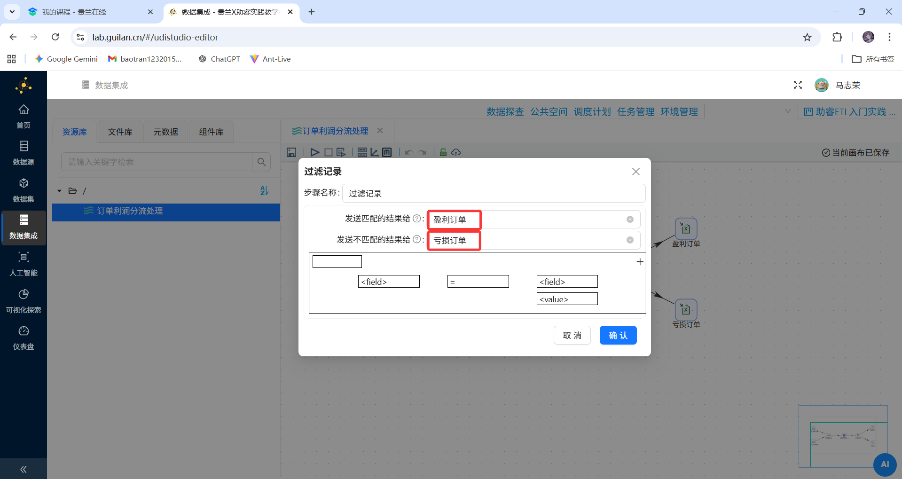Screen dimensions: 902x479
Task: Toggle the minimap M toolbar icon
Action: tap(387, 152)
